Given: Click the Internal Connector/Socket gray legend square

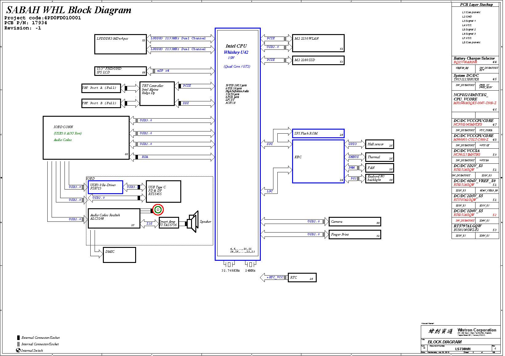Looking at the screenshot, I should point(18,344).
